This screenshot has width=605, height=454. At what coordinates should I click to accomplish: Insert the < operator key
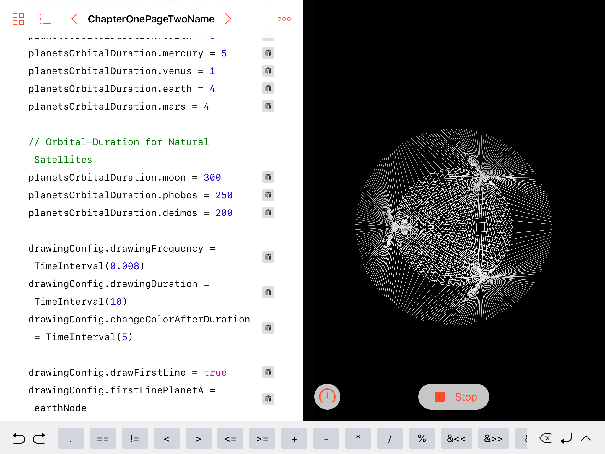pos(167,438)
